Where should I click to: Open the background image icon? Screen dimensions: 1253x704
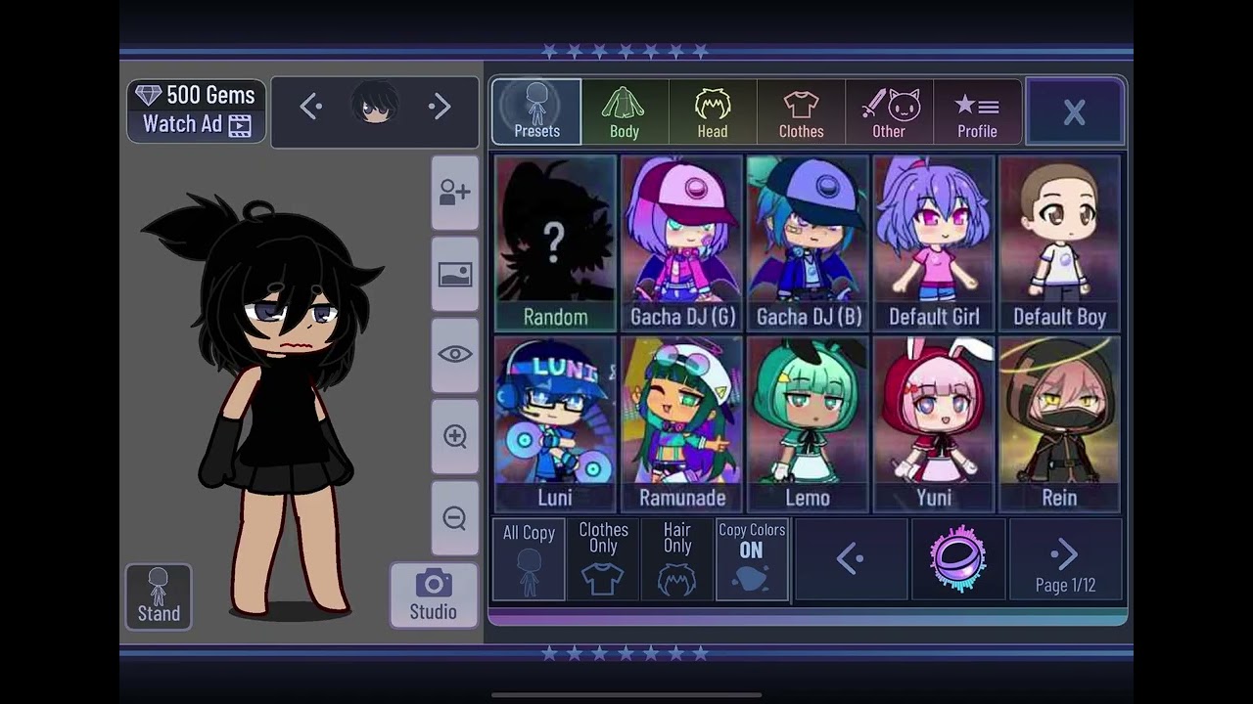pyautogui.click(x=455, y=275)
